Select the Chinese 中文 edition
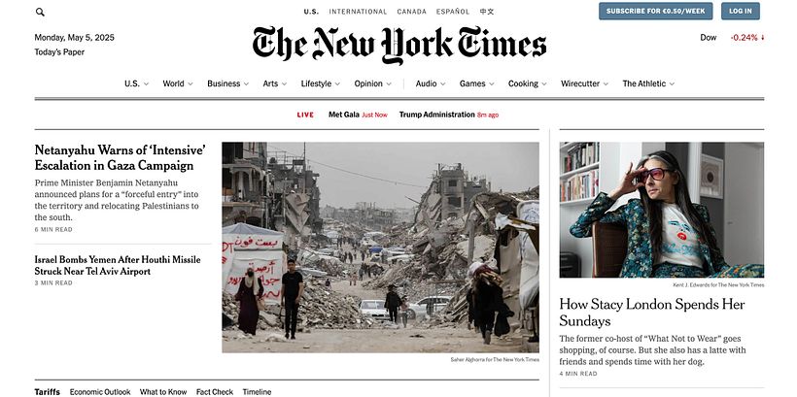This screenshot has width=797, height=397. (487, 12)
